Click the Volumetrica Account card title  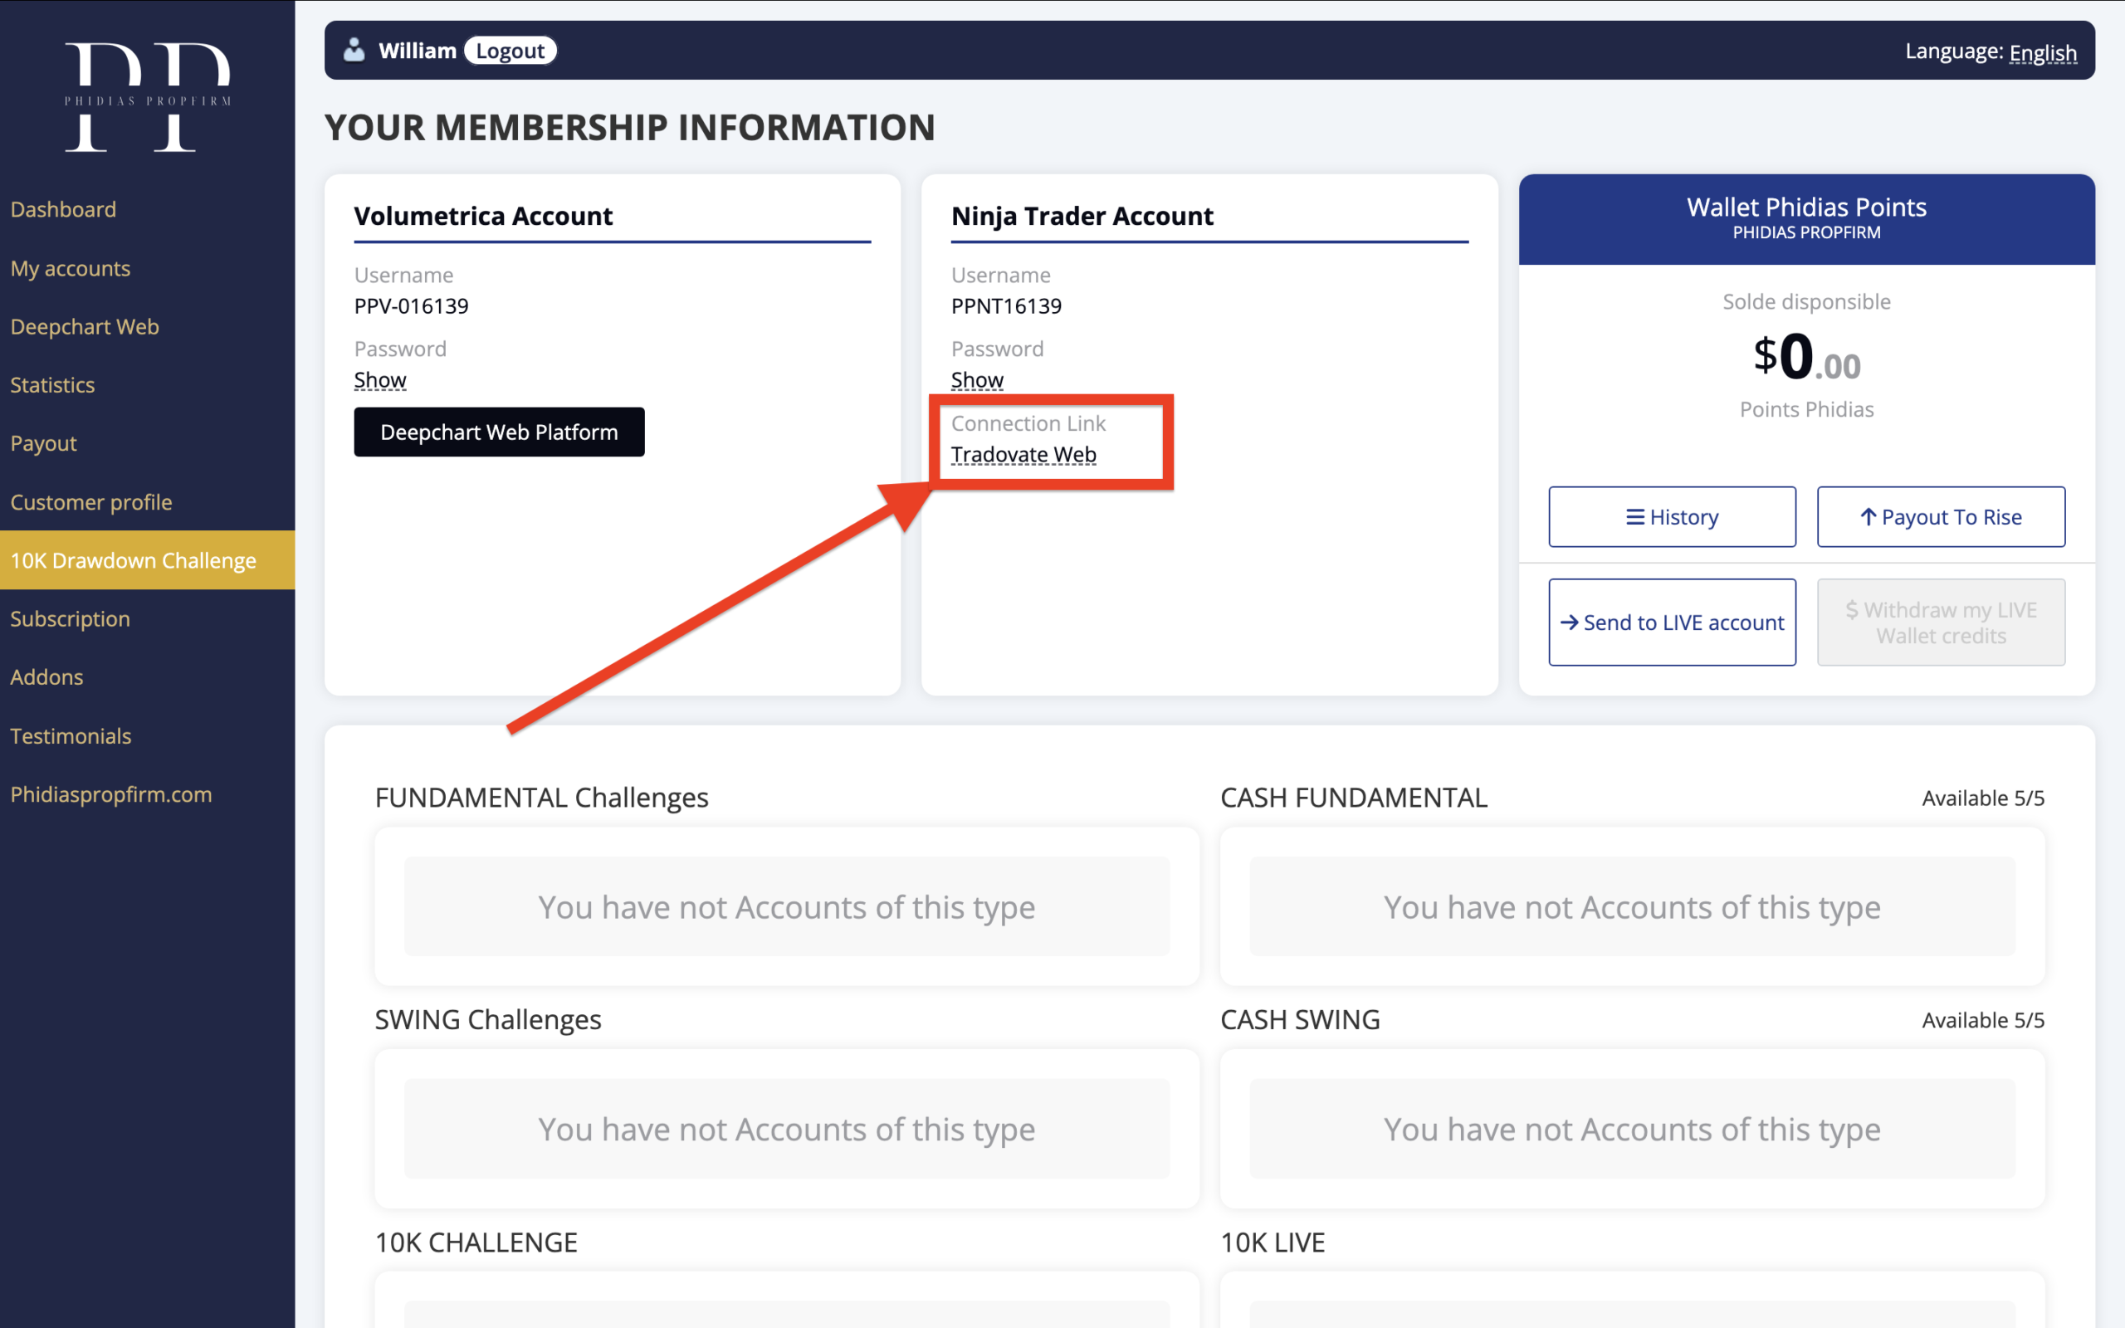pos(483,216)
